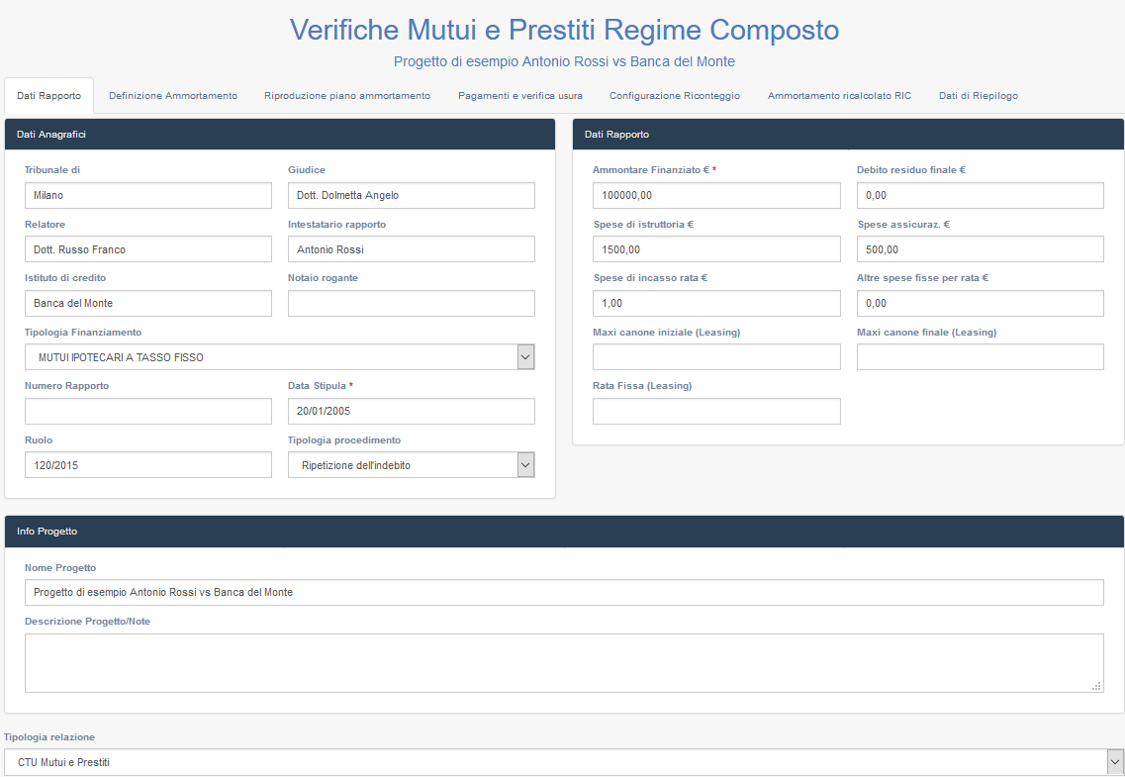This screenshot has width=1125, height=777.
Task: Focus the Istituto di credito field
Action: click(148, 303)
